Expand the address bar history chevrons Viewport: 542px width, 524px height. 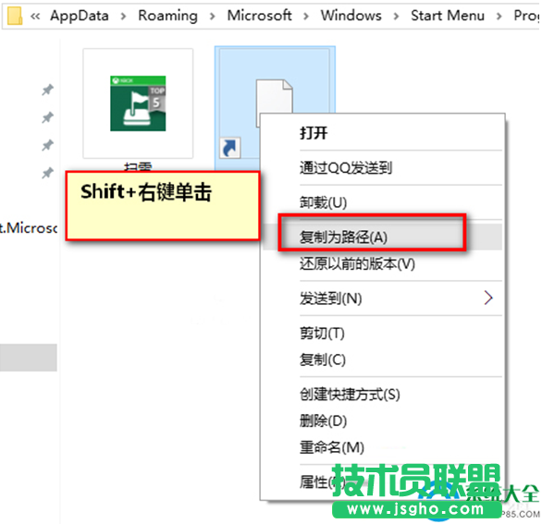(x=35, y=16)
